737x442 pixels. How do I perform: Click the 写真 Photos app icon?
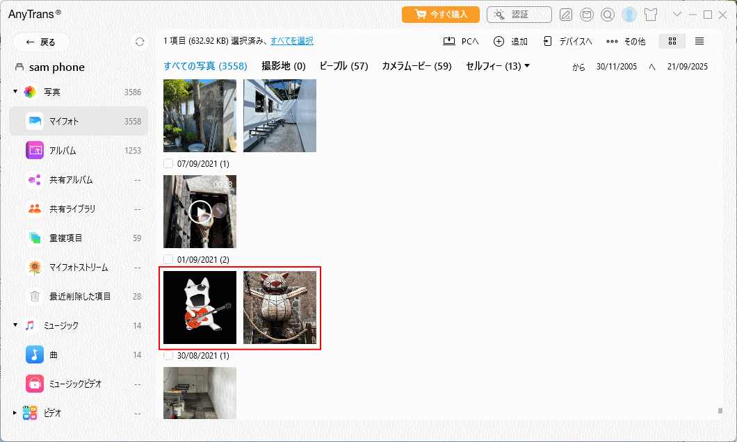click(30, 92)
